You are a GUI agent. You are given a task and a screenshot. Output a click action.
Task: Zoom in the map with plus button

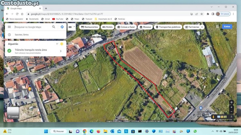[231, 107]
